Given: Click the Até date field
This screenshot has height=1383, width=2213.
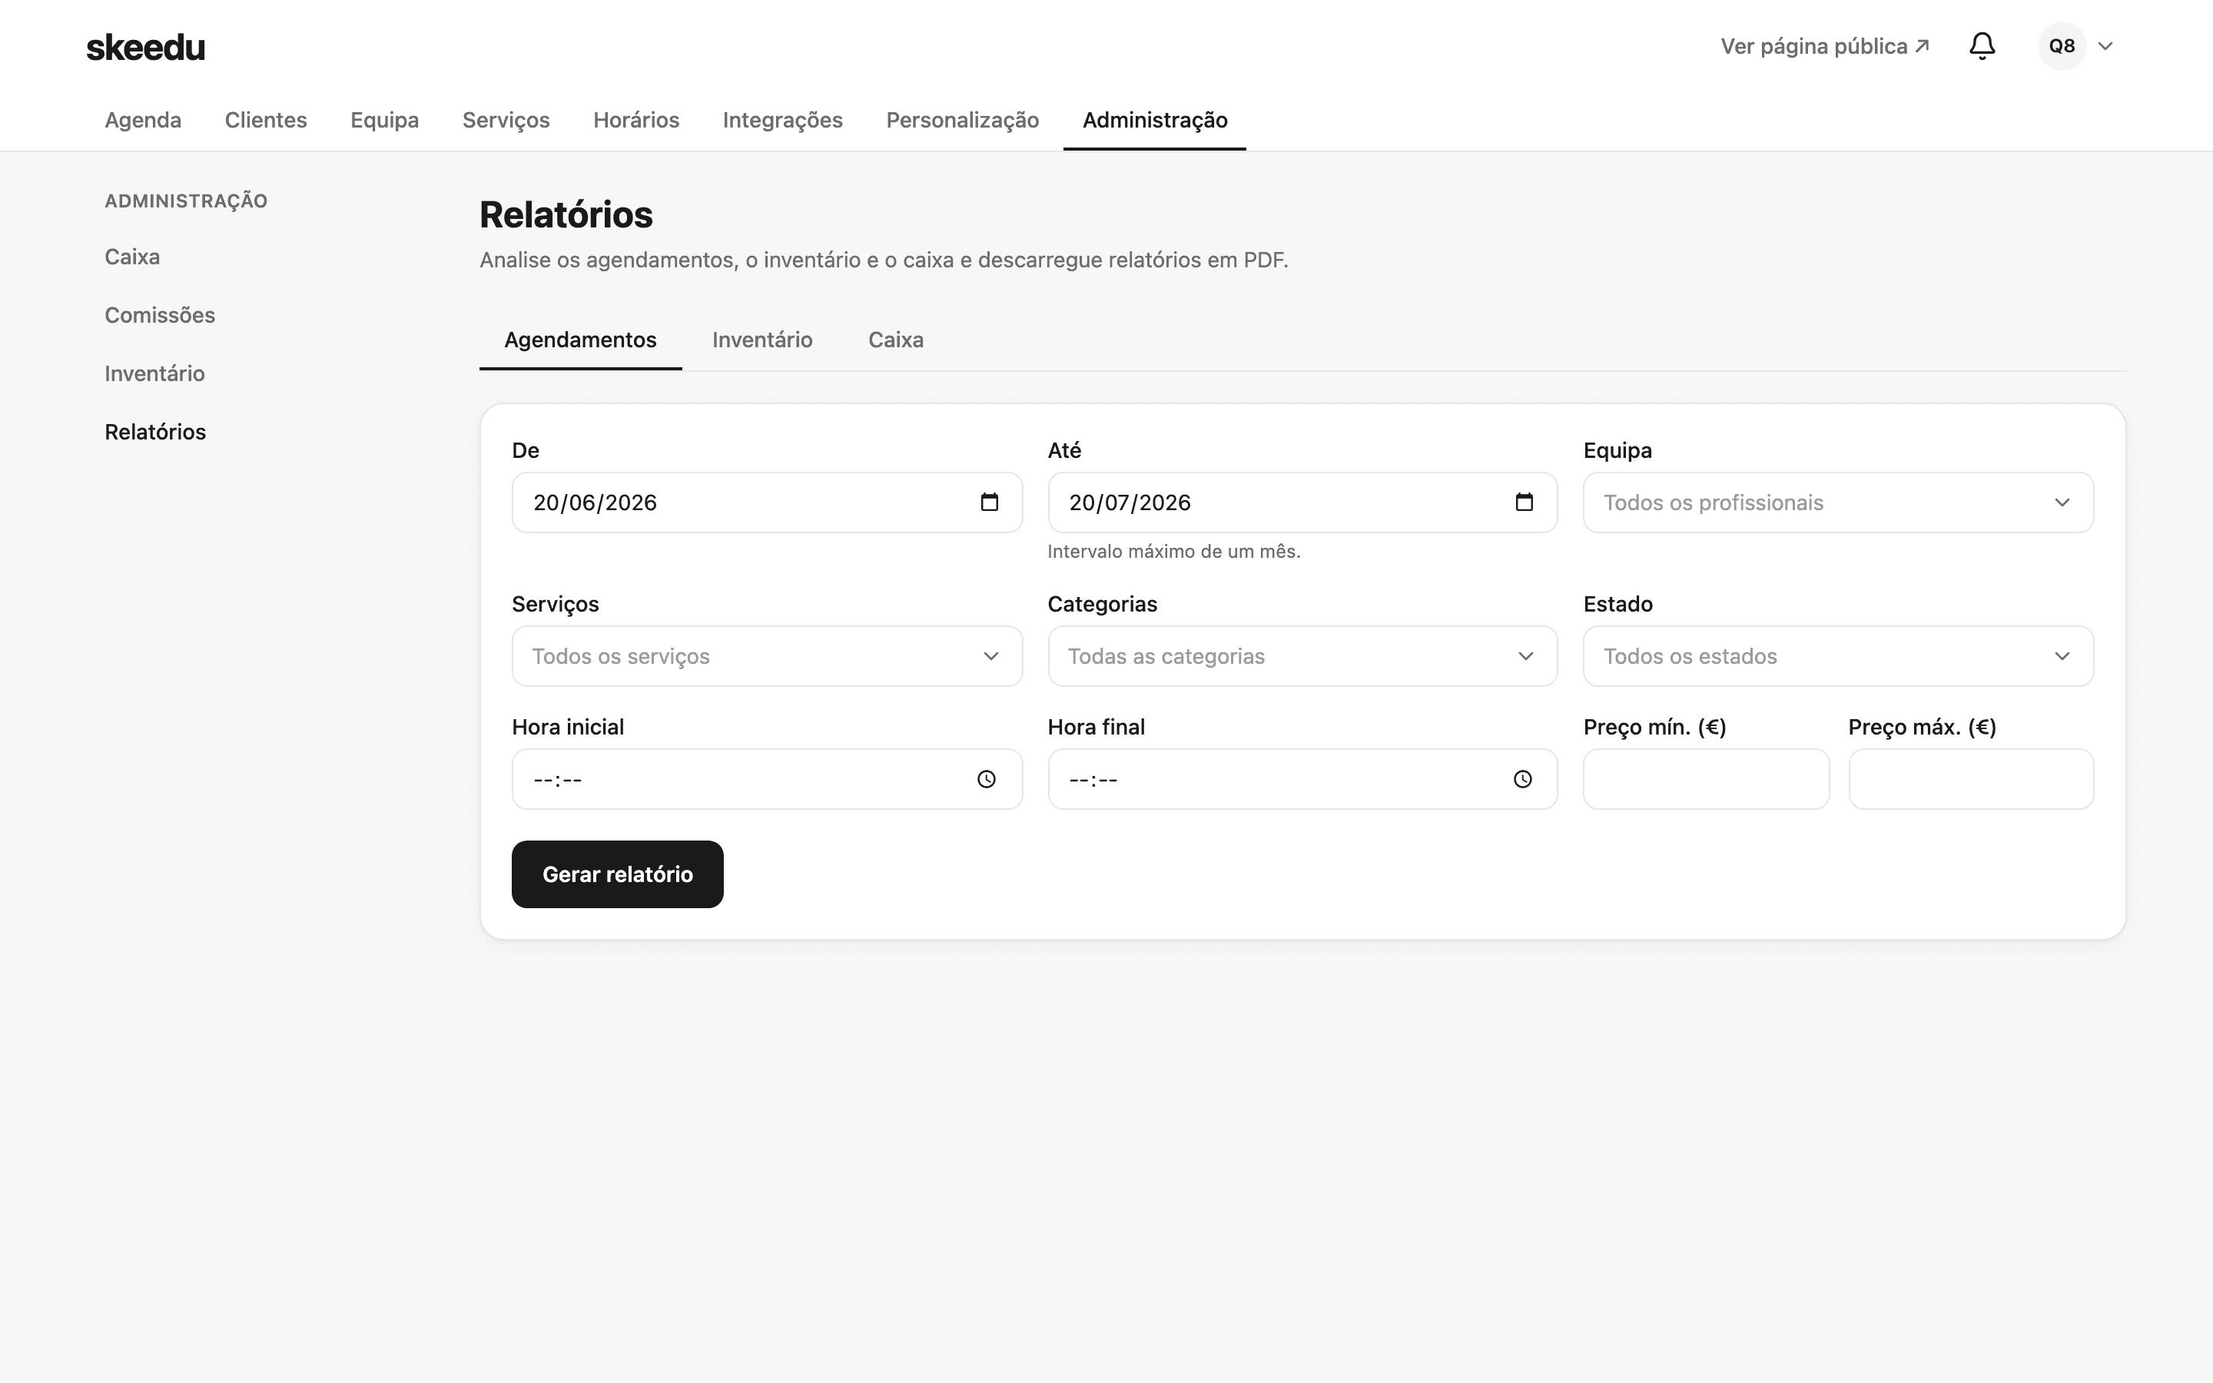Looking at the screenshot, I should coord(1302,502).
